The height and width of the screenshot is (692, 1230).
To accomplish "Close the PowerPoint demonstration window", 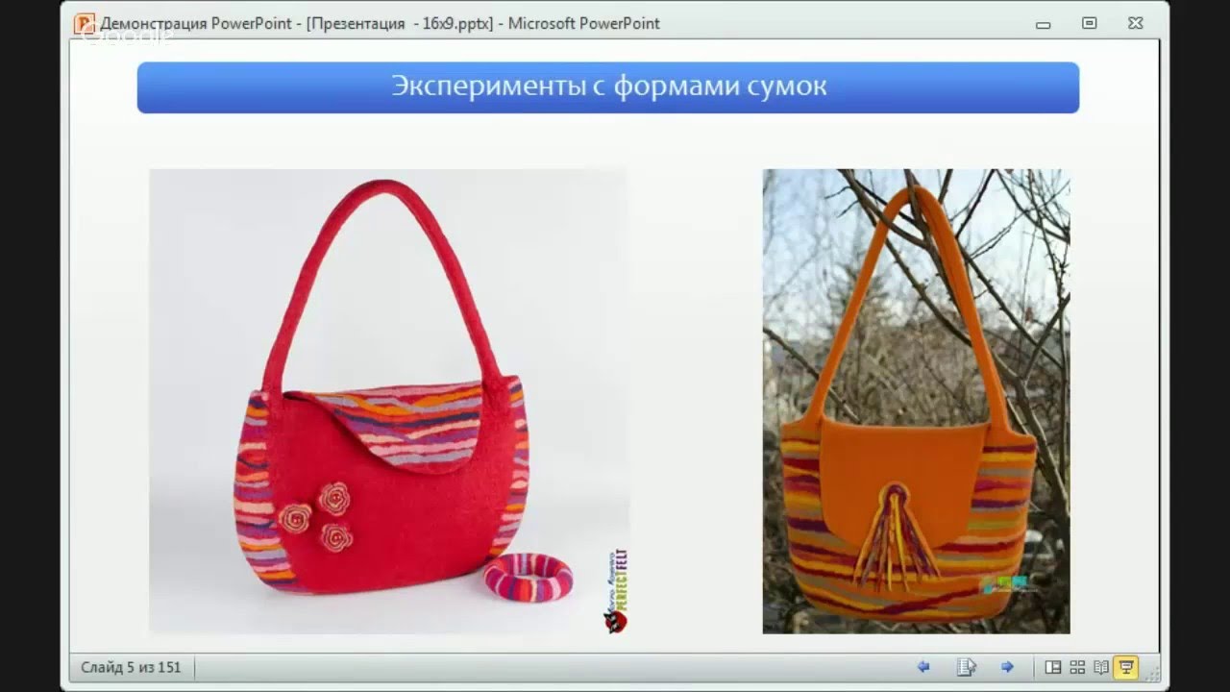I will [x=1135, y=23].
